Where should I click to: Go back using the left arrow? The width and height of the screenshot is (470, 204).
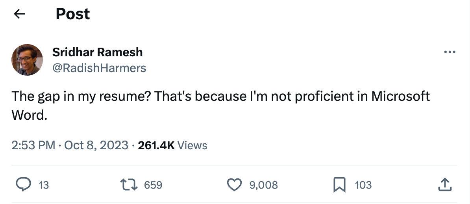click(x=19, y=14)
